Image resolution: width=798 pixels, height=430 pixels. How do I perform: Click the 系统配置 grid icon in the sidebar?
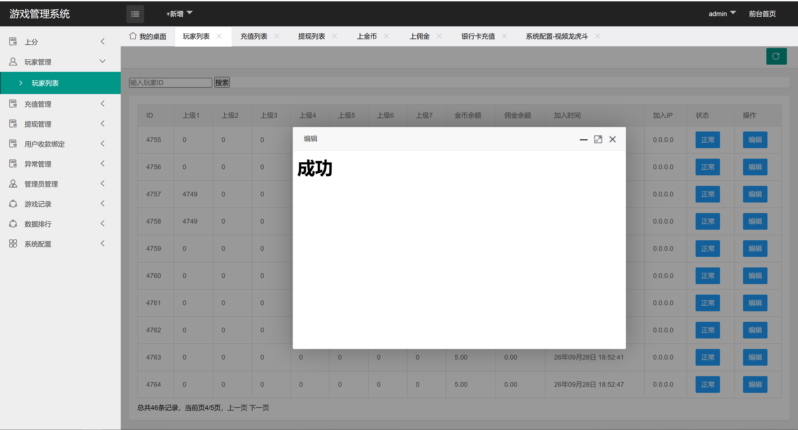tap(13, 244)
